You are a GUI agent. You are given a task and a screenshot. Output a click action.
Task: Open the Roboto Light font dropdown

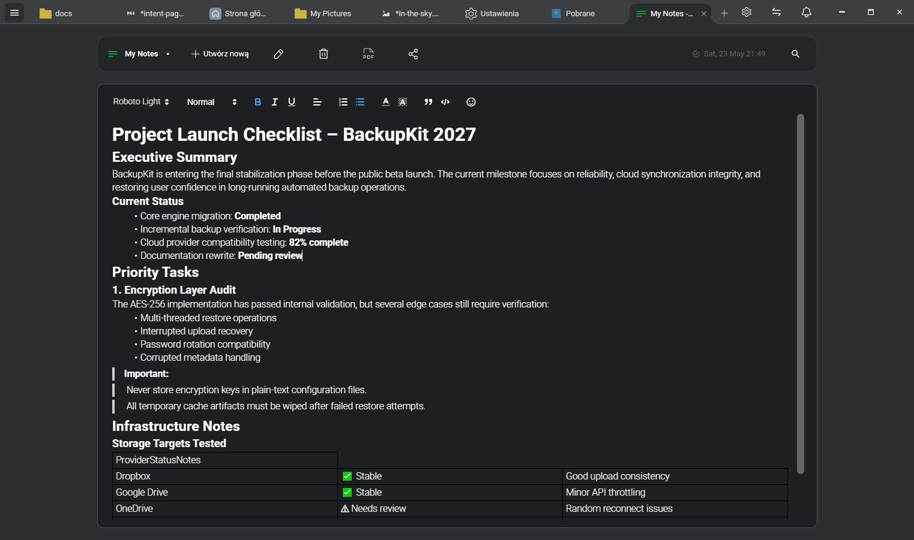[141, 102]
